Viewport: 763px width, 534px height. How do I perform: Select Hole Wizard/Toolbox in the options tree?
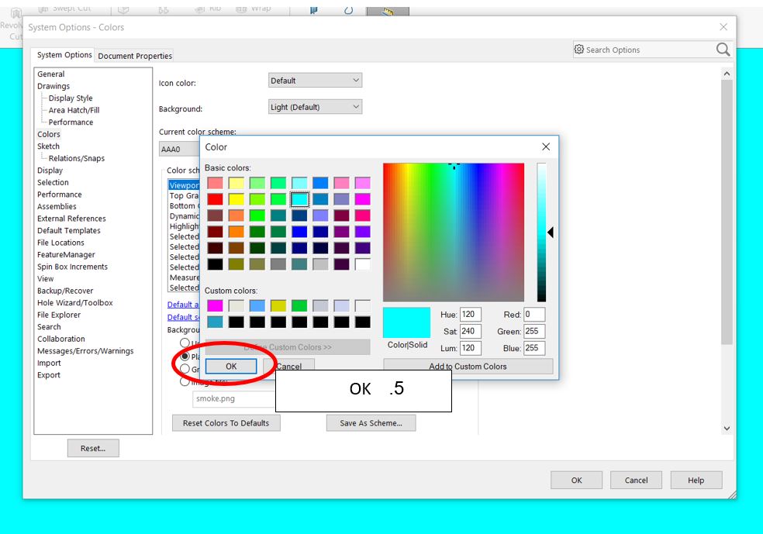(75, 303)
